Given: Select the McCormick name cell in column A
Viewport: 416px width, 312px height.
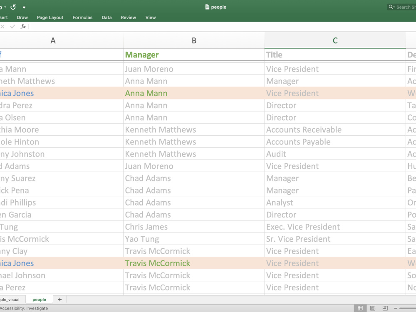Looking at the screenshot, I should pos(62,239).
